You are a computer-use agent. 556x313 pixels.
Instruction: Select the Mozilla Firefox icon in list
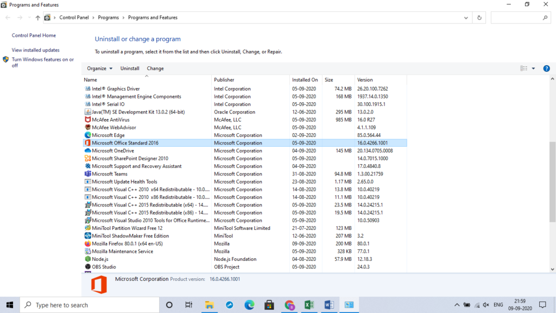tap(87, 243)
